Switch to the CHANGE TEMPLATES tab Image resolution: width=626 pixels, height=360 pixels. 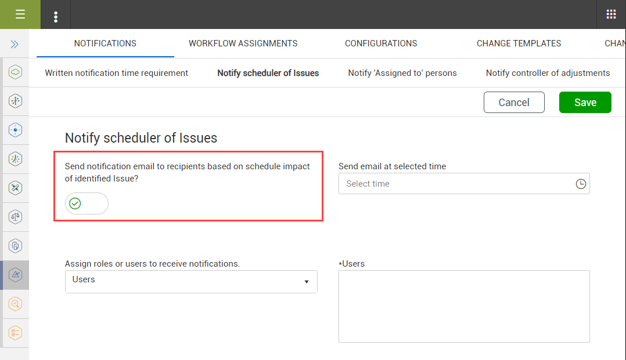tap(519, 43)
